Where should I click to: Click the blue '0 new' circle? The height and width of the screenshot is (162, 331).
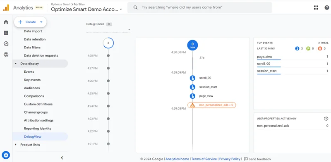192,45
